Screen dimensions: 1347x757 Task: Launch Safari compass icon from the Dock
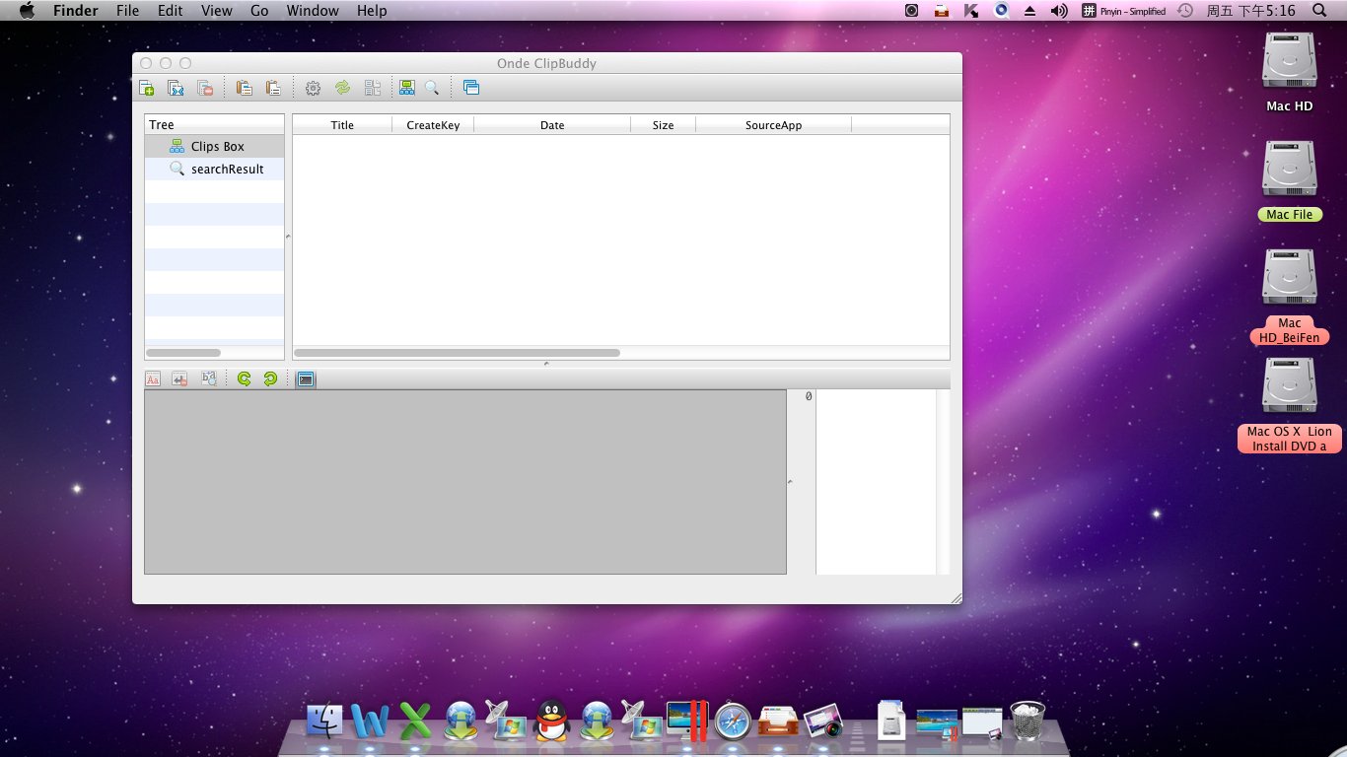pyautogui.click(x=733, y=721)
